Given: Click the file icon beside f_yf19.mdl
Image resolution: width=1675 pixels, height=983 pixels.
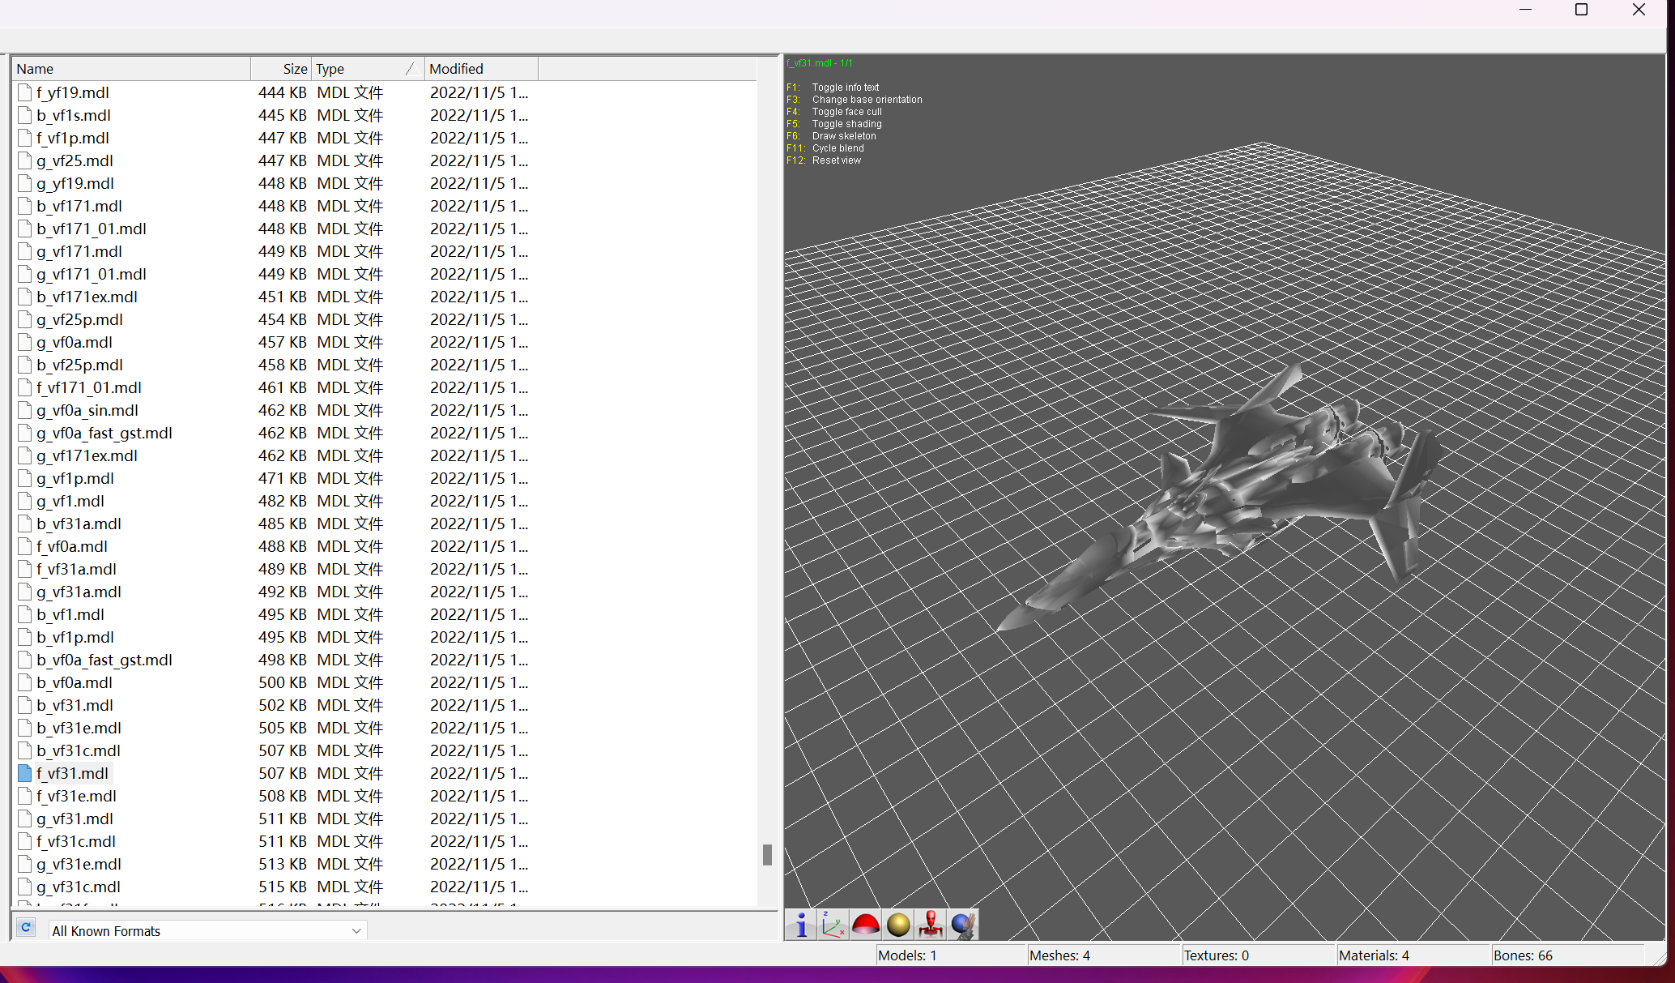Looking at the screenshot, I should point(25,92).
